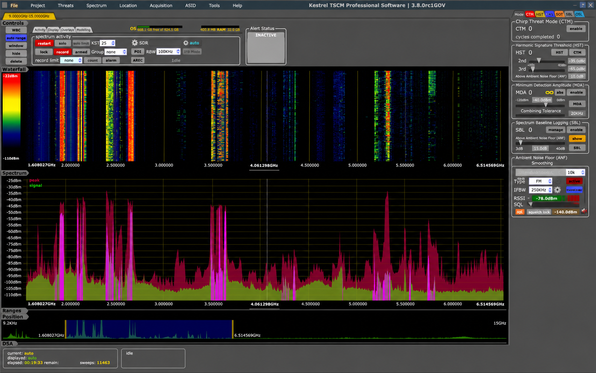Open the Threats menu
This screenshot has height=373, width=596.
[x=66, y=5]
